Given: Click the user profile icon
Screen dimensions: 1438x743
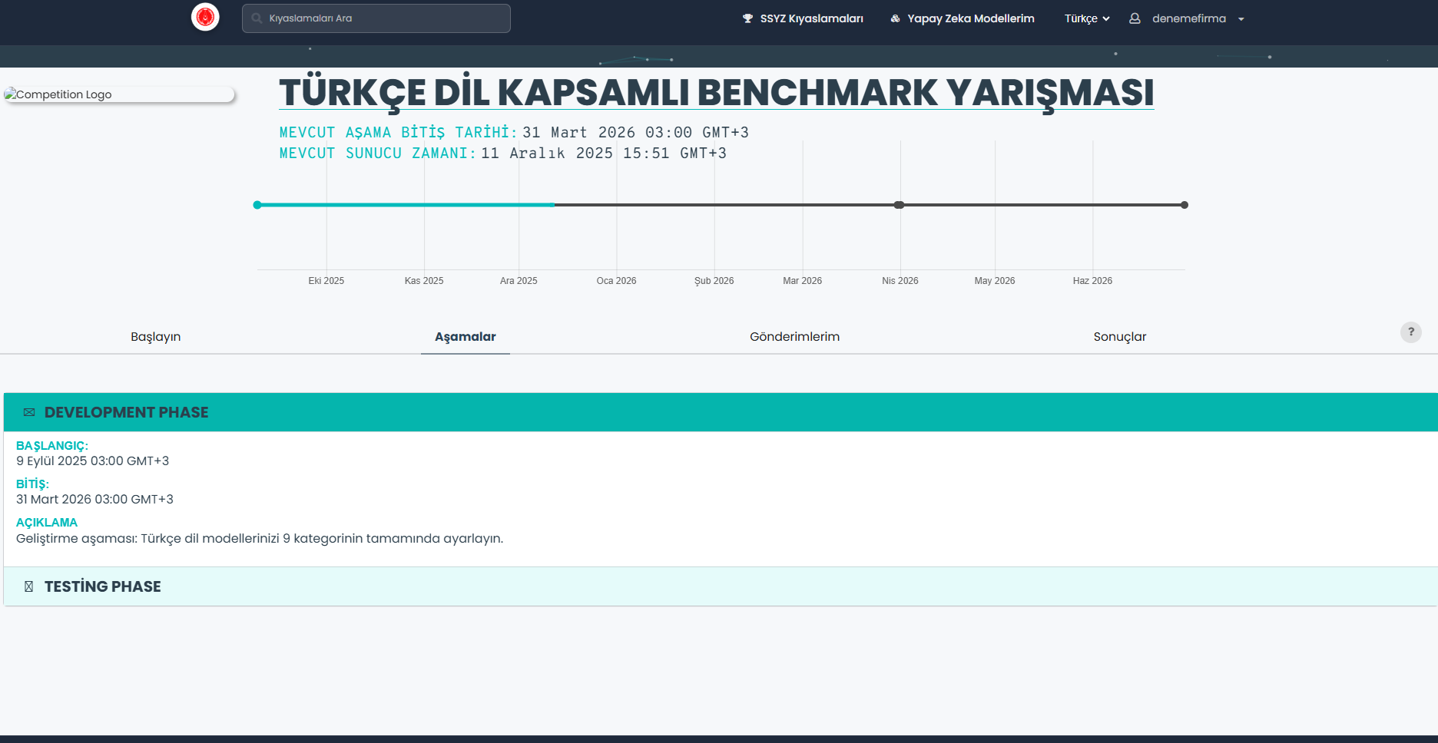Looking at the screenshot, I should (x=1135, y=18).
